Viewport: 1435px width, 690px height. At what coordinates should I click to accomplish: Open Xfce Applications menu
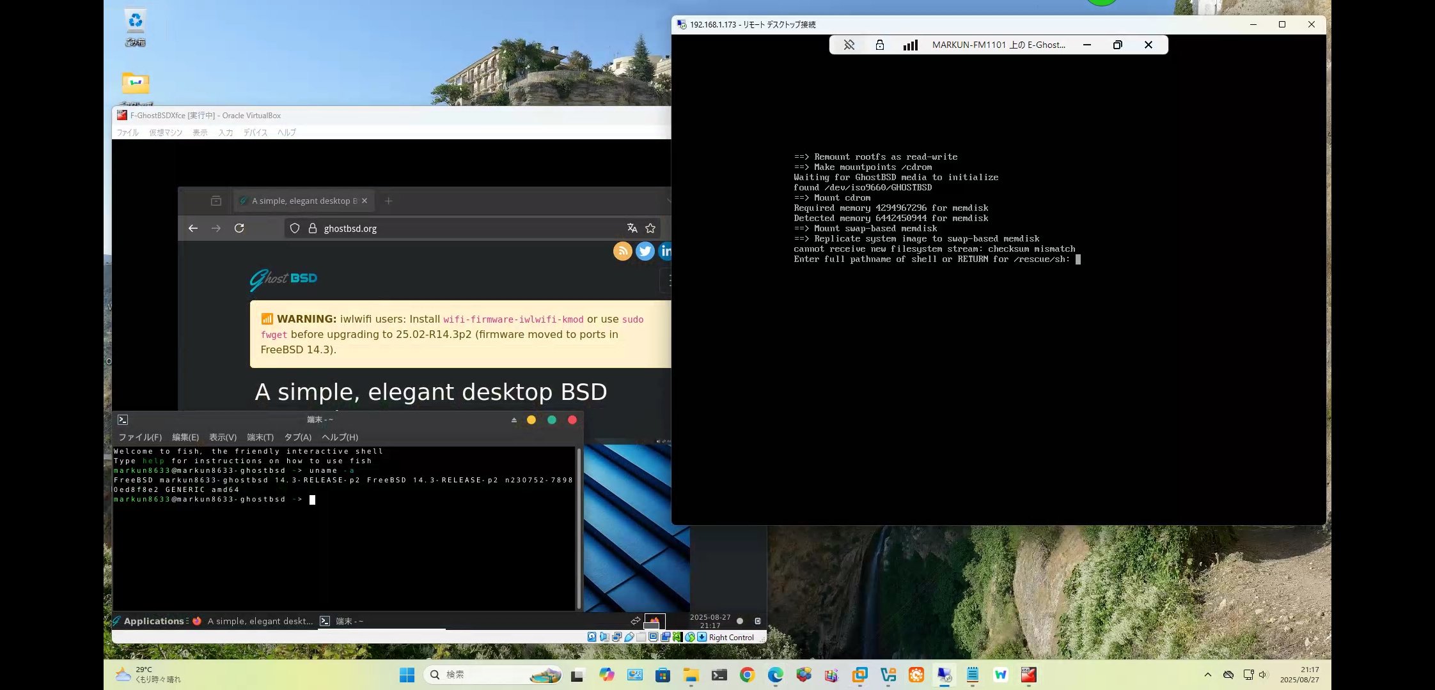tap(153, 621)
